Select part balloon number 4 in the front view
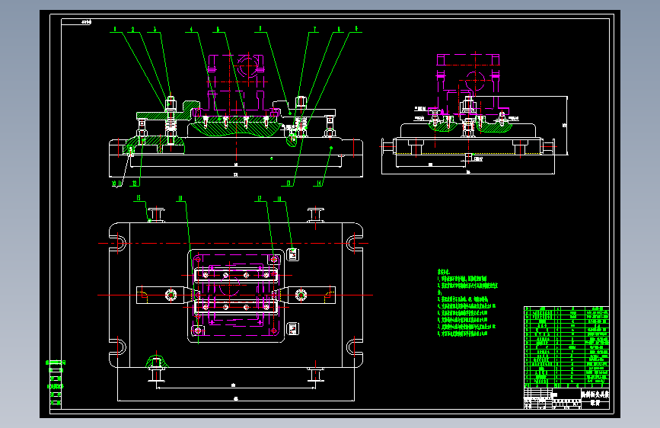The image size is (660, 428). click(x=191, y=29)
